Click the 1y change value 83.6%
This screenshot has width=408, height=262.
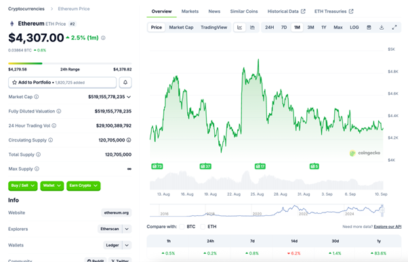click(x=379, y=253)
